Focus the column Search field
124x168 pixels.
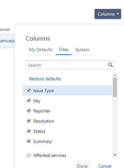(70, 65)
